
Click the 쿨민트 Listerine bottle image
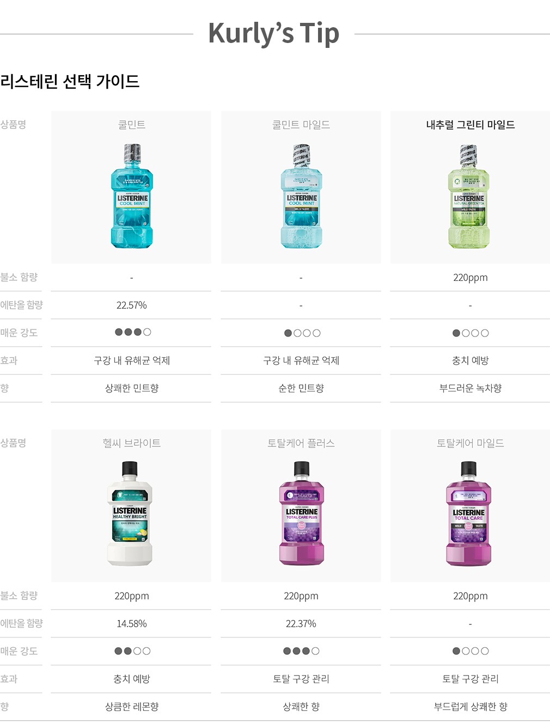[x=132, y=197]
